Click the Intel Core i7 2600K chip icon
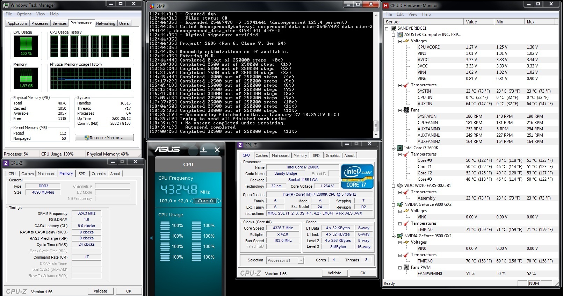The height and width of the screenshot is (296, 563). tap(400, 148)
